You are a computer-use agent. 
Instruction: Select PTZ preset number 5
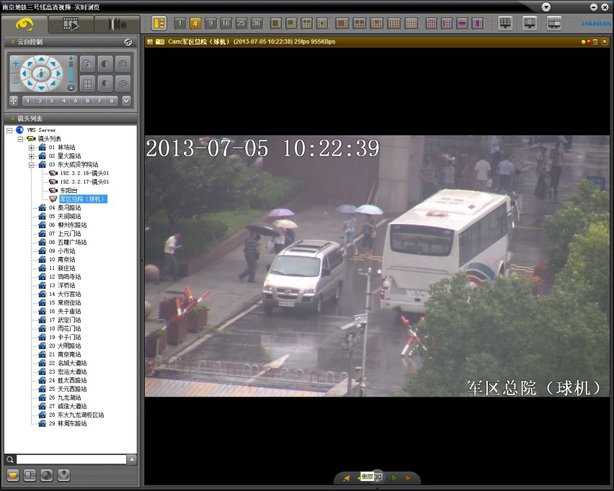(76, 101)
